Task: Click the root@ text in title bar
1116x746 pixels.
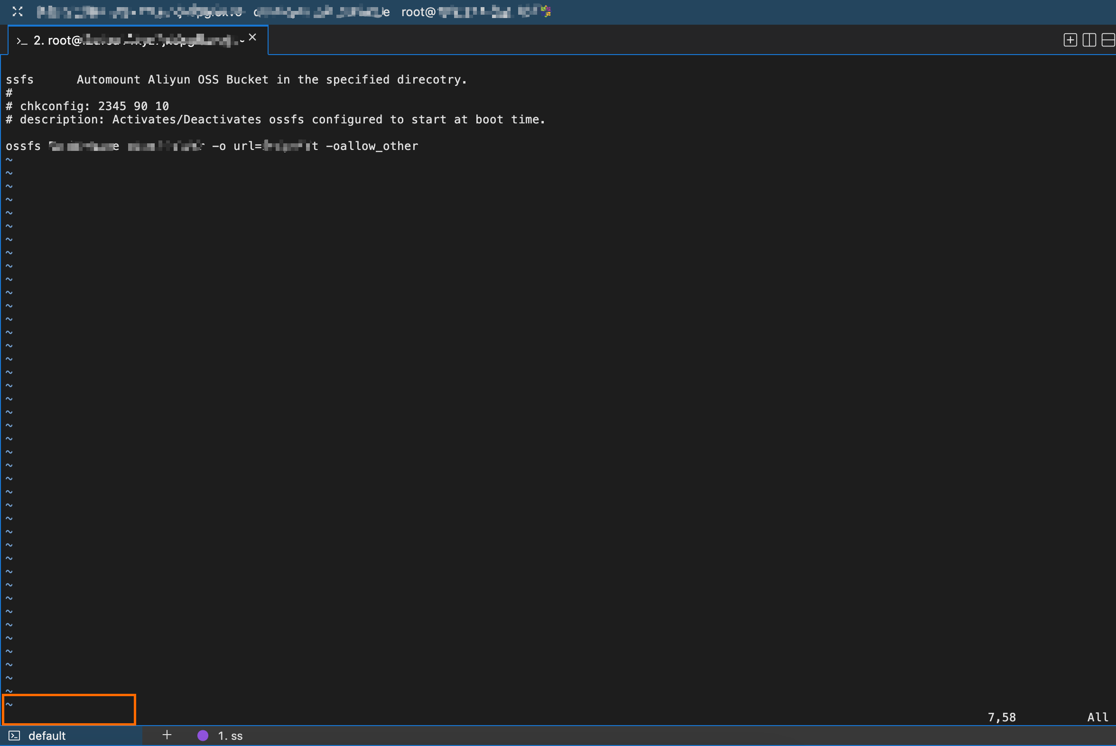Action: (418, 12)
